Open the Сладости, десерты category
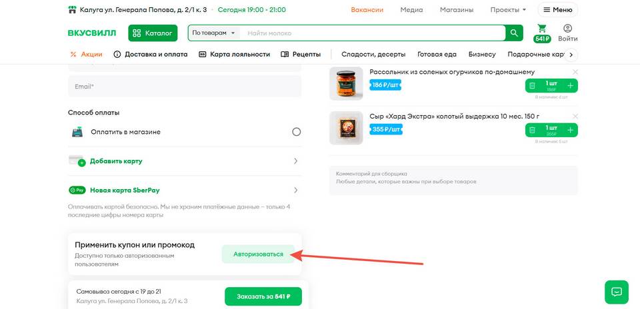The image size is (640, 309). point(373,54)
